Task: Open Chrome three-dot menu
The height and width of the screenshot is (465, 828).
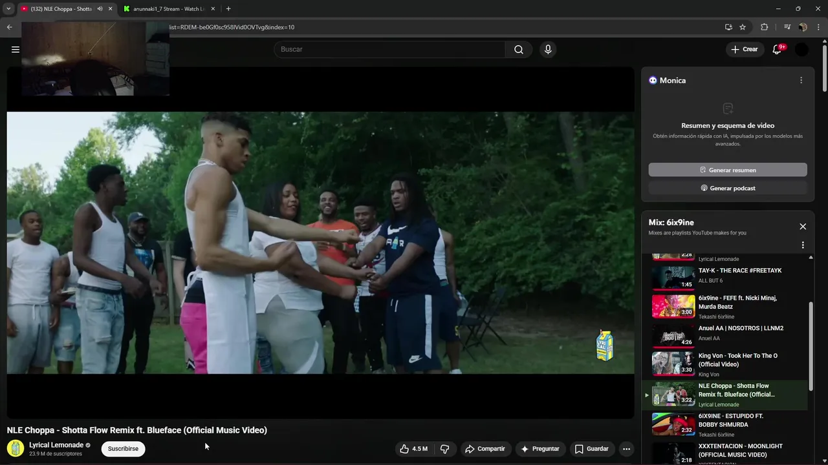Action: tap(818, 27)
